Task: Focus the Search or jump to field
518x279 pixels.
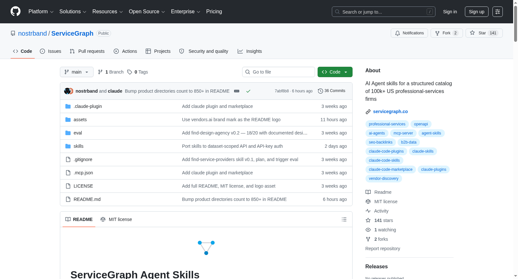Action: pyautogui.click(x=384, y=12)
